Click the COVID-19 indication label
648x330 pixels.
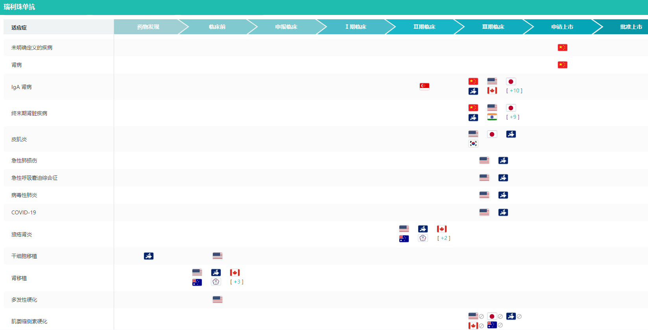pyautogui.click(x=24, y=212)
